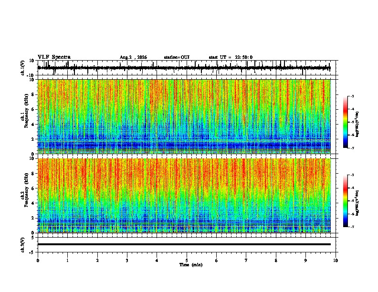Click tick label "7" on the Time axis
378x292 pixels.
[246, 261]
